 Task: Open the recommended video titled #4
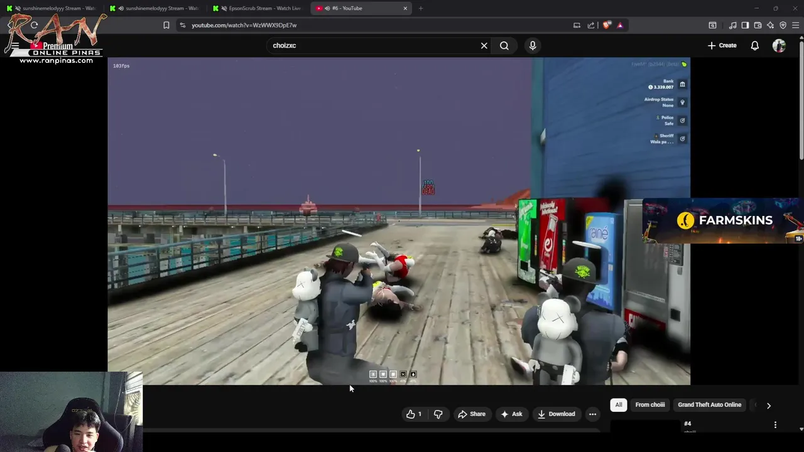[687, 424]
